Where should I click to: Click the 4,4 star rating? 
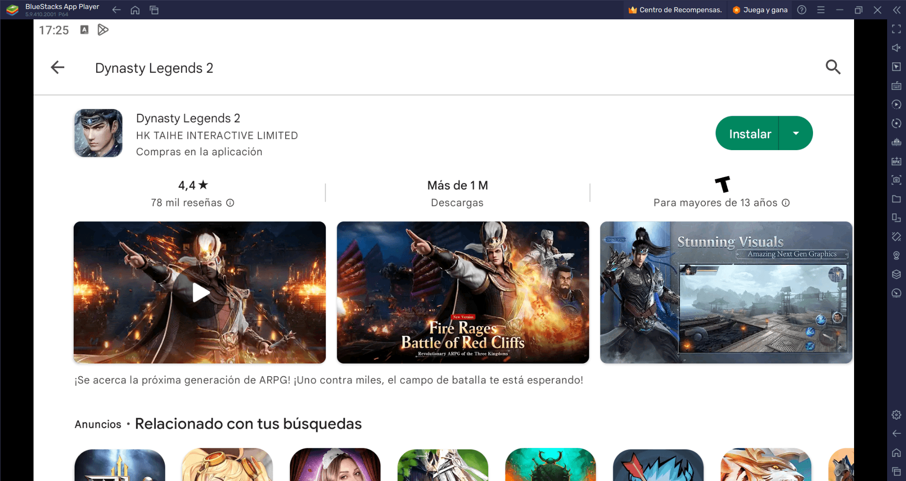193,186
